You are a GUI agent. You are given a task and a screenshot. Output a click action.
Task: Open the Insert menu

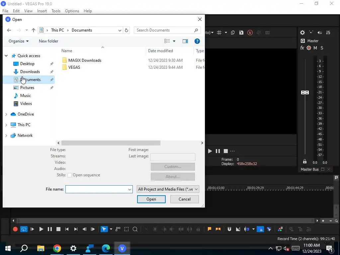42,11
